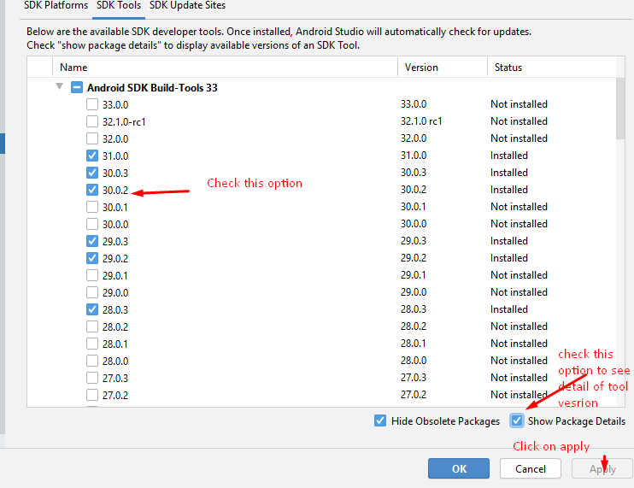Viewport: 634px width, 488px height.
Task: Click 'Installed' status of 31.0.0
Action: click(509, 156)
